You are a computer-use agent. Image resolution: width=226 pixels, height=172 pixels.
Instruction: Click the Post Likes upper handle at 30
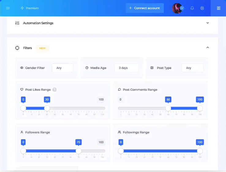click(47, 108)
